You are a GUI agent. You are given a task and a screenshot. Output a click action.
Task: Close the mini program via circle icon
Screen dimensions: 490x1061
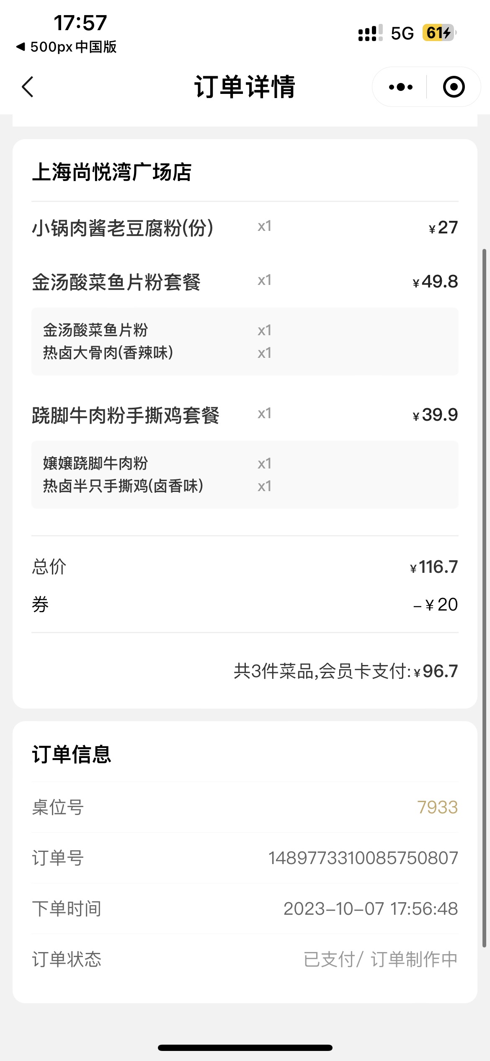pyautogui.click(x=454, y=87)
